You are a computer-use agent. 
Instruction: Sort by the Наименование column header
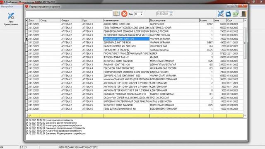pos(126,20)
